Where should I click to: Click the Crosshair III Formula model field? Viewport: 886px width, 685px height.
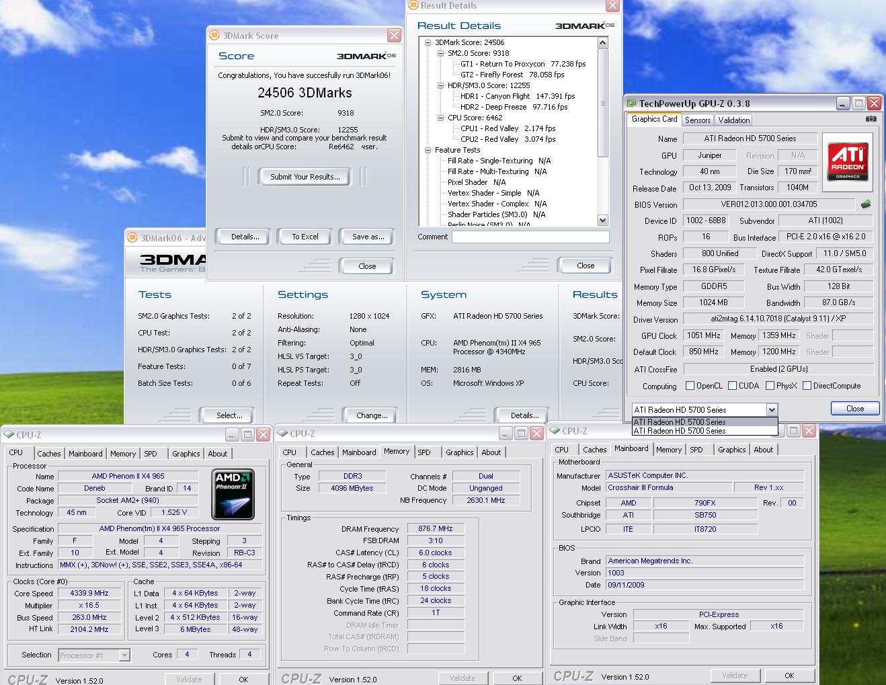(669, 487)
